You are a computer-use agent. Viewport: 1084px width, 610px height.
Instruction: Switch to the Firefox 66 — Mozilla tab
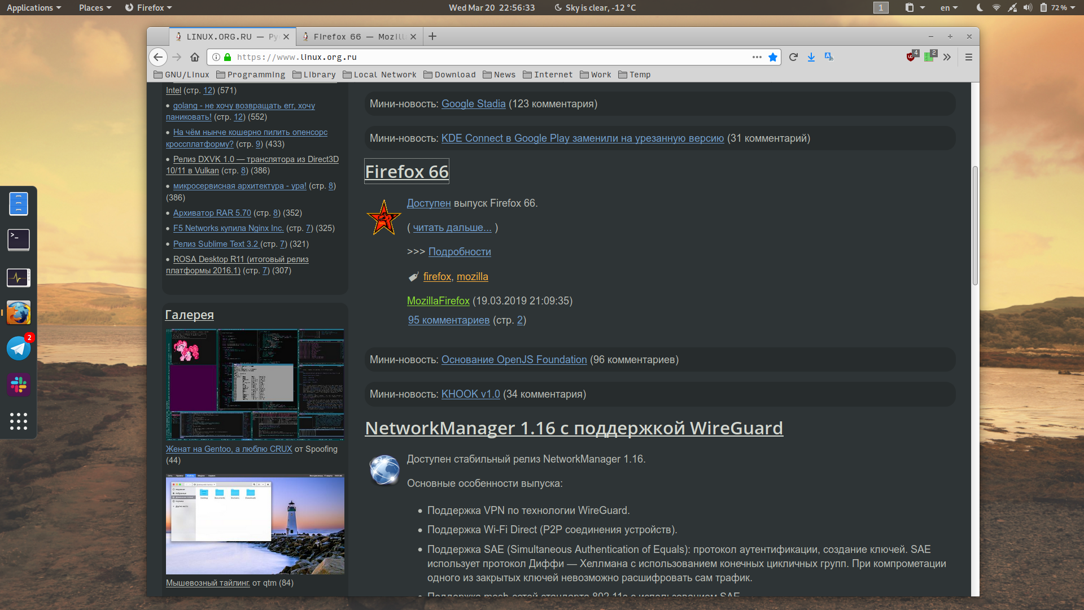point(359,37)
